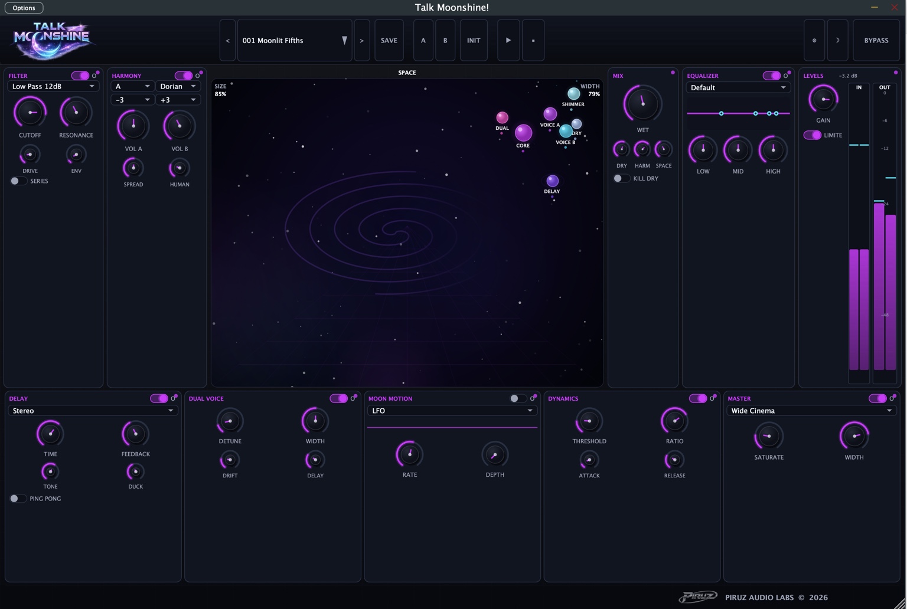907x609 pixels.
Task: Click the BYPASS button
Action: pyautogui.click(x=876, y=40)
